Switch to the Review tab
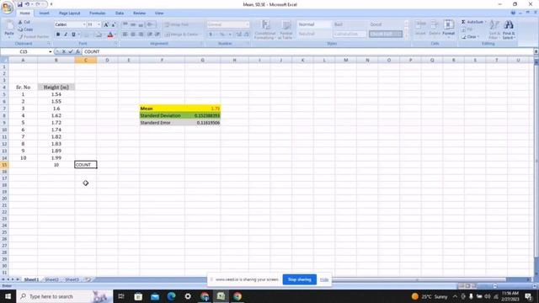This screenshot has height=303, width=539. click(139, 13)
